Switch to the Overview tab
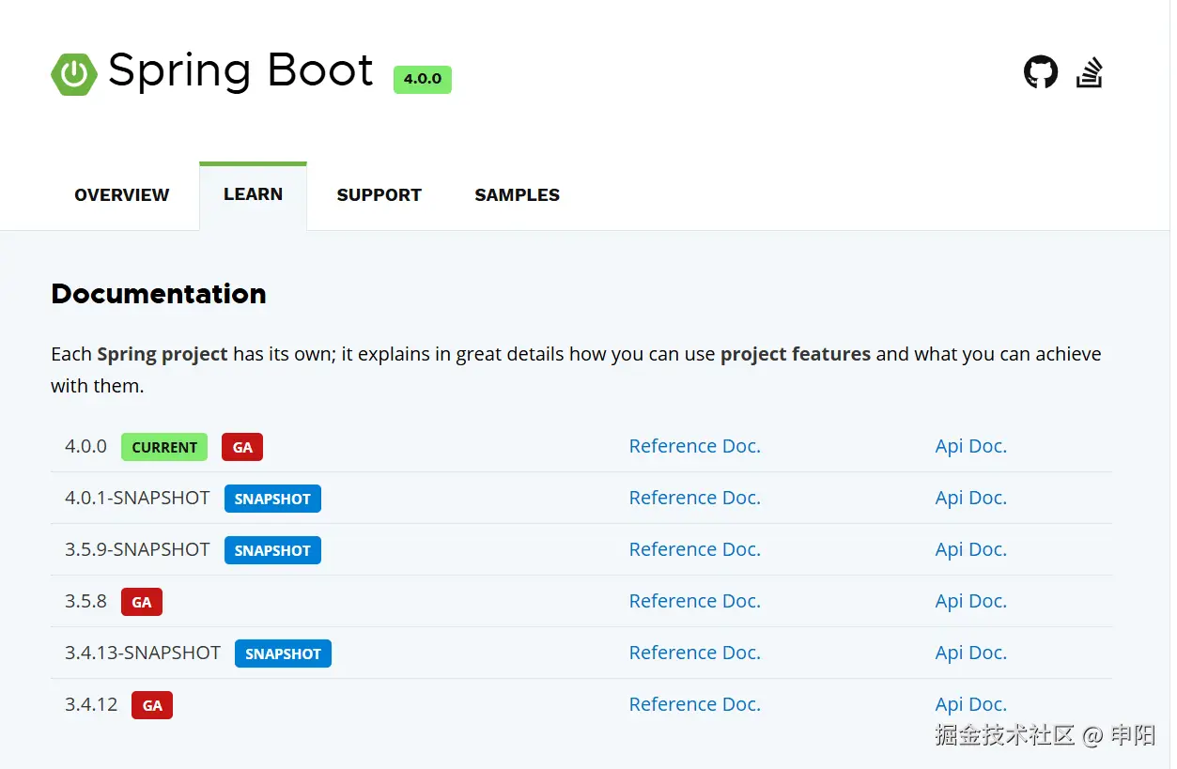This screenshot has width=1177, height=769. [x=122, y=195]
